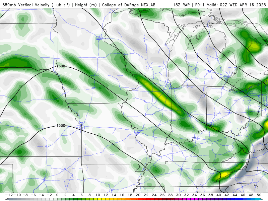Image resolution: width=268 pixels, height=201 pixels.
Task: Click the '20' color scale value
Action: click(x=138, y=195)
